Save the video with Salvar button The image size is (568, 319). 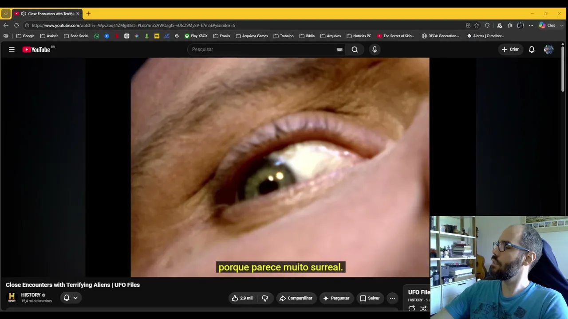click(x=370, y=298)
